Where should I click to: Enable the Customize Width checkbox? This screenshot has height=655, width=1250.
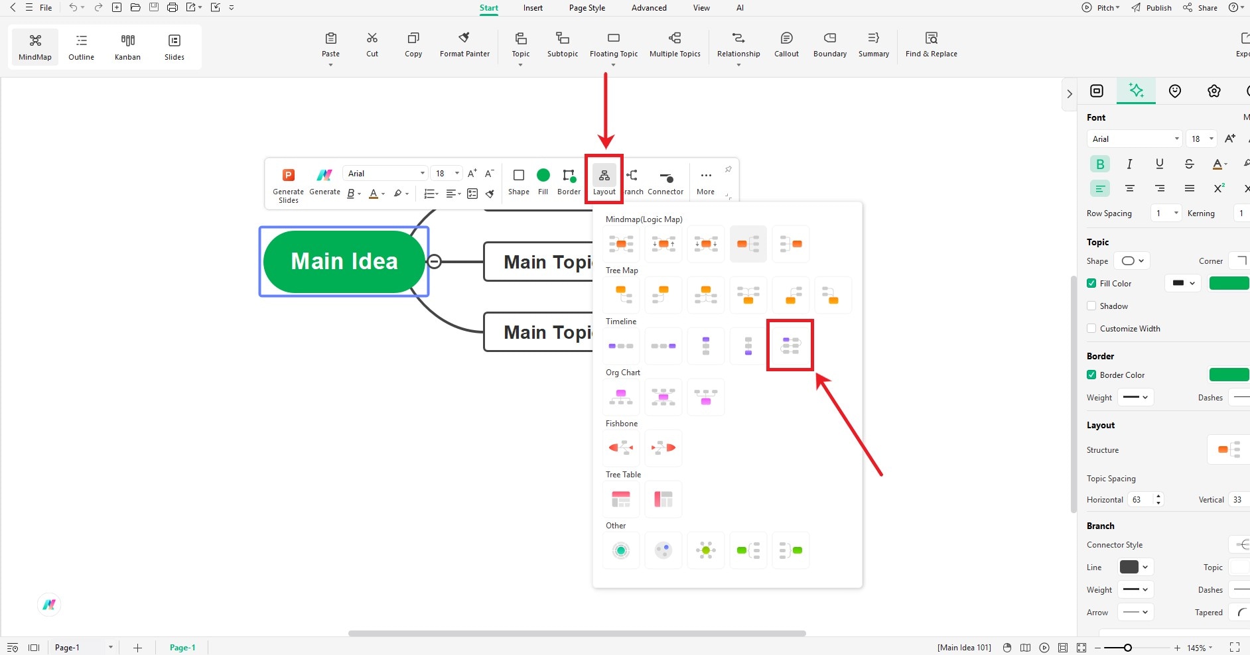(1091, 328)
